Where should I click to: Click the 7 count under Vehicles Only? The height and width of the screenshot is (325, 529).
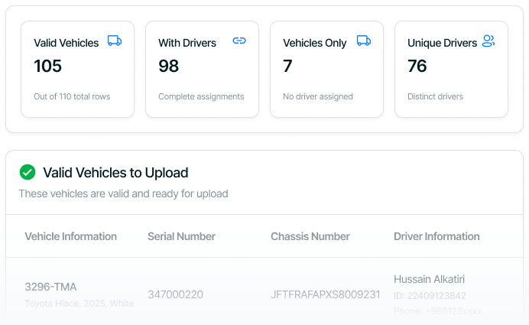click(287, 67)
